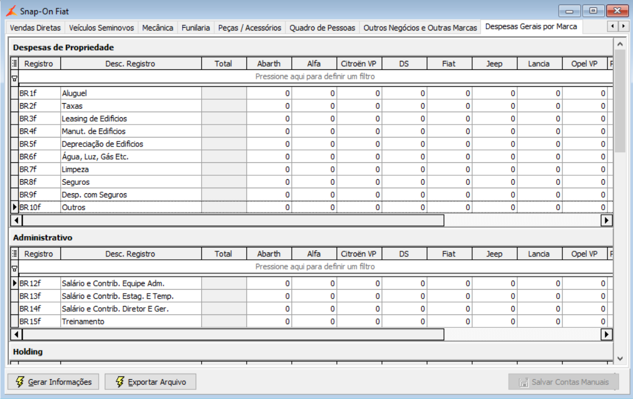Sort by Desc. Registro header in Despesas de Propriedade
633x399 pixels.
130,63
